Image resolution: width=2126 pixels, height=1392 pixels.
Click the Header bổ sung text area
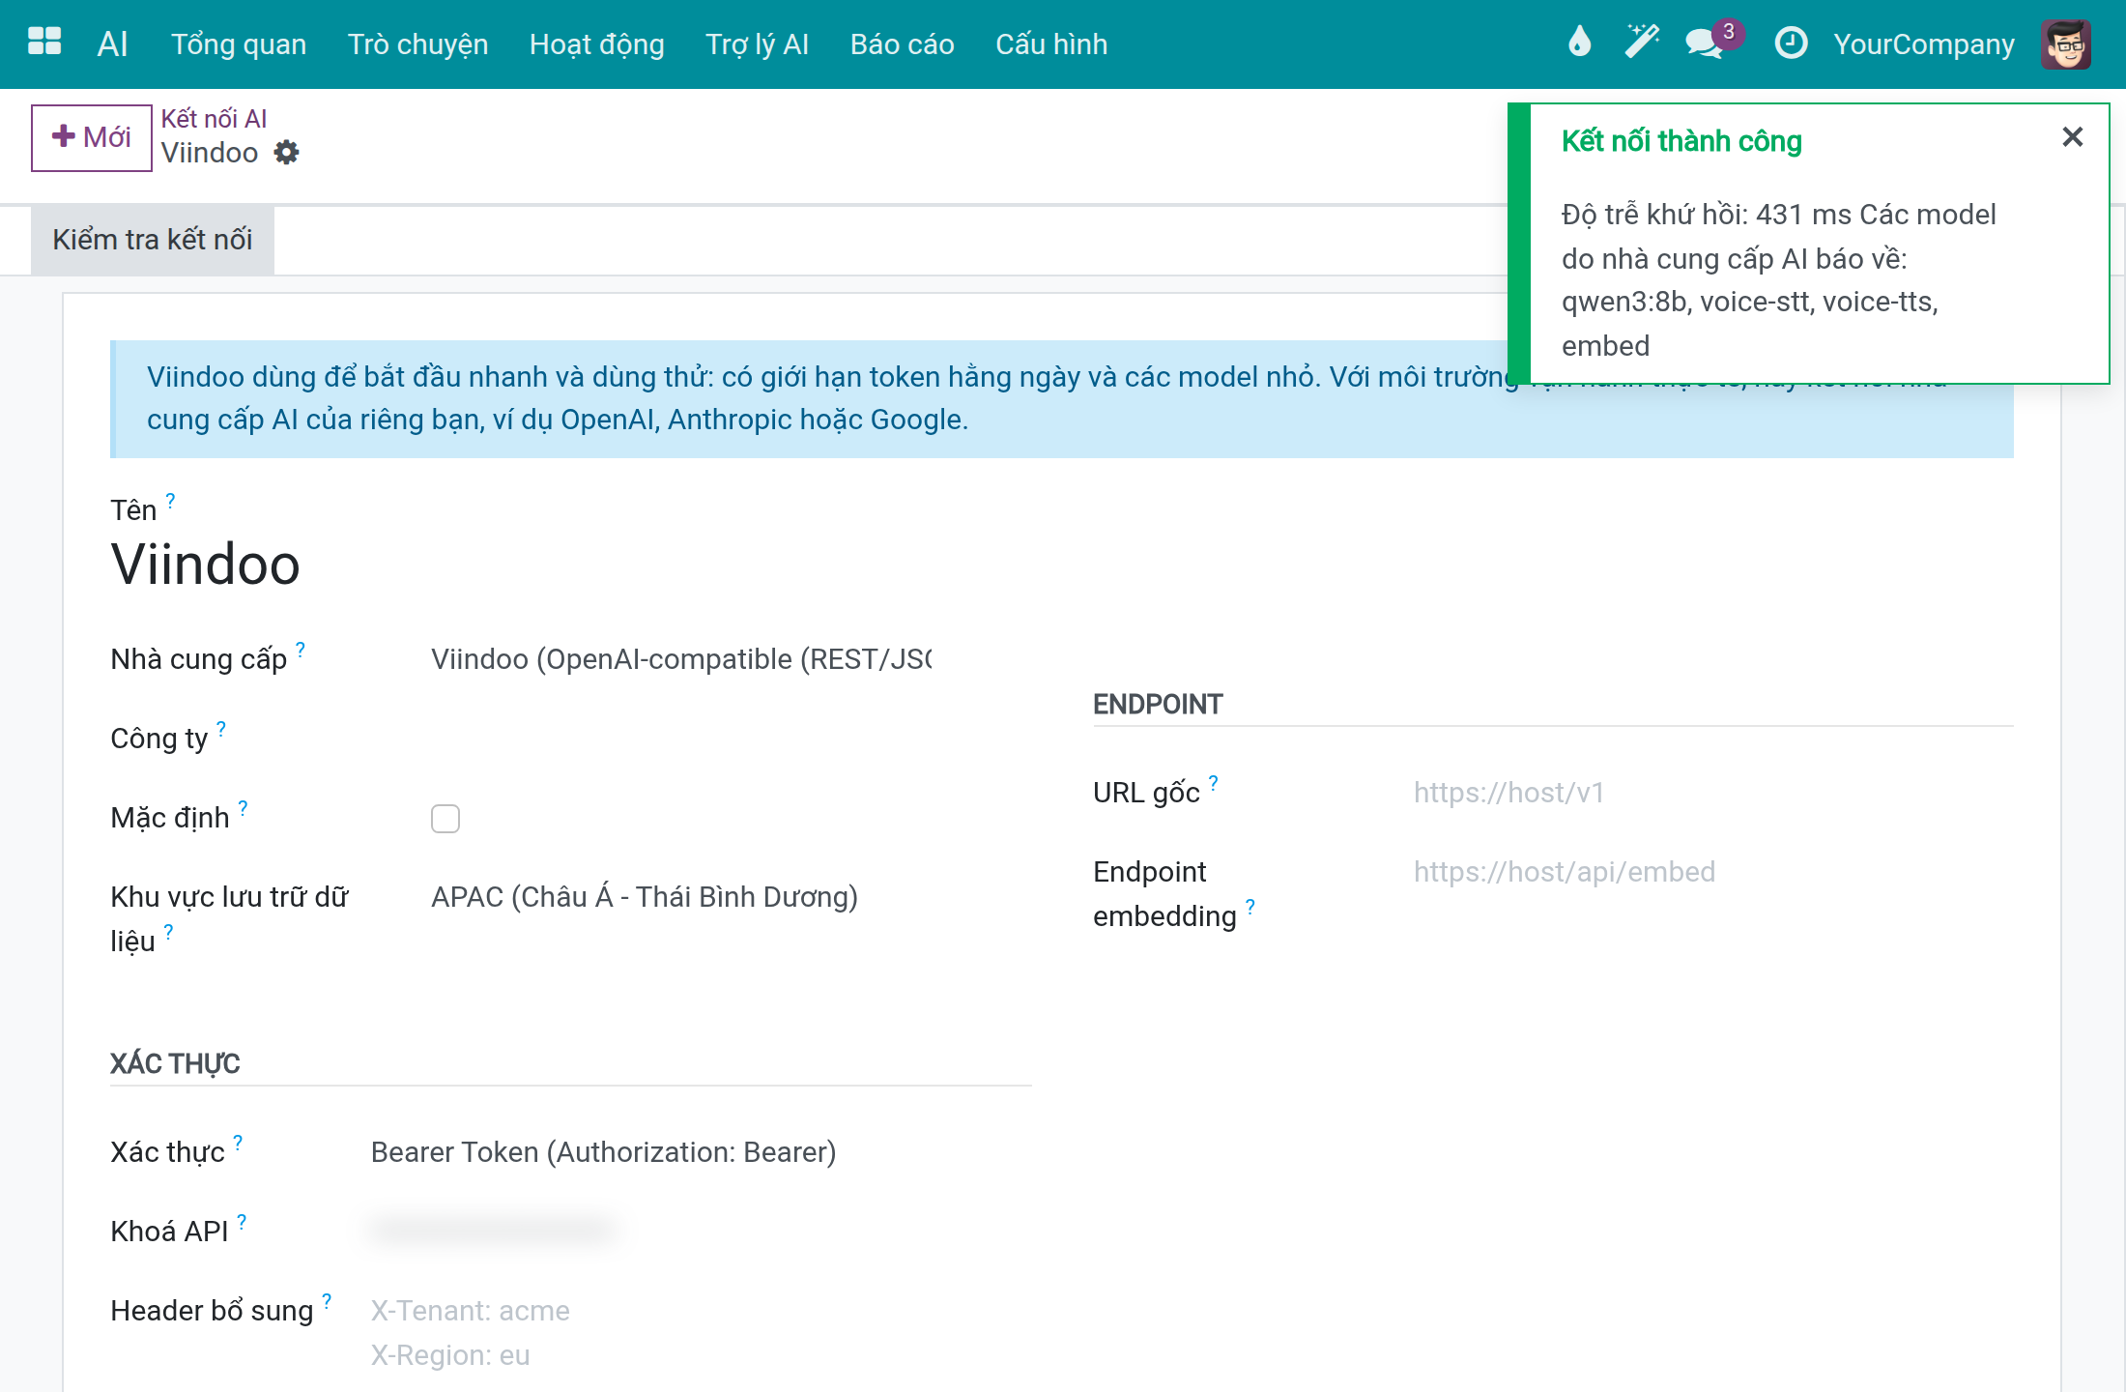pyautogui.click(x=701, y=1332)
